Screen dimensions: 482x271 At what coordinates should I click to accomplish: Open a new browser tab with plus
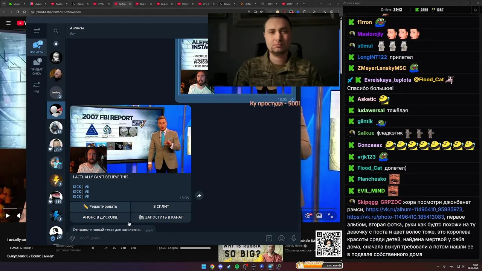click(x=304, y=4)
